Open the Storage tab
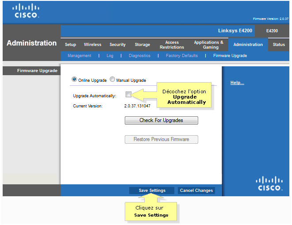 pos(142,45)
